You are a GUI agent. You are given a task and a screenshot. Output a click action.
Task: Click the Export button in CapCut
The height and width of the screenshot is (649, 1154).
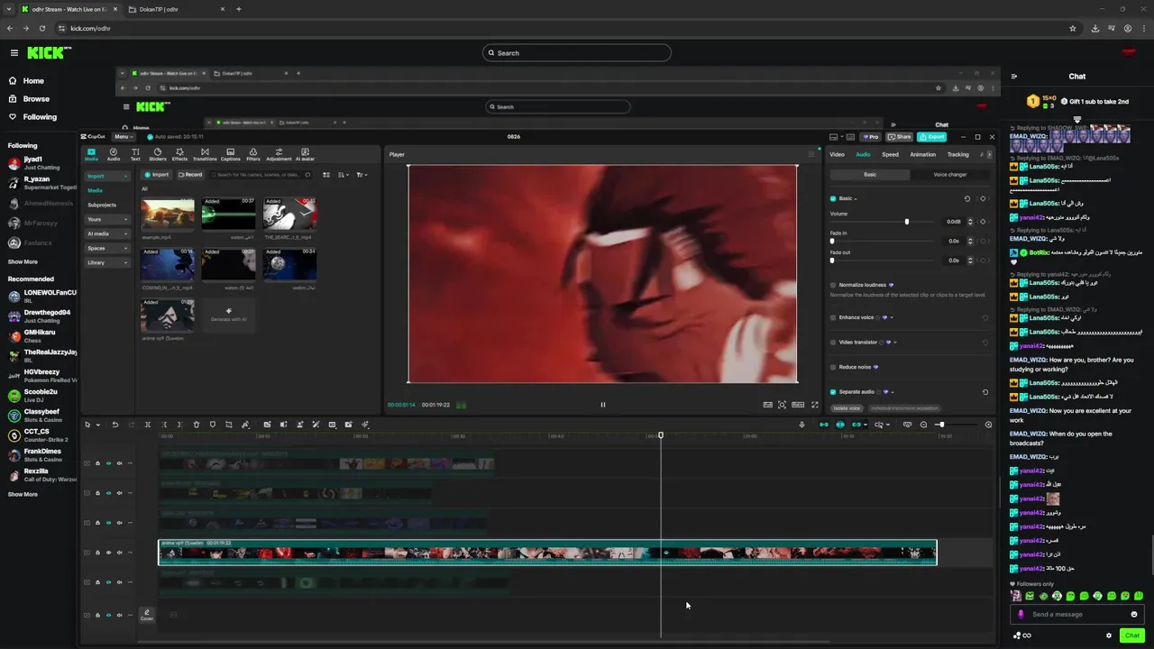click(x=932, y=137)
